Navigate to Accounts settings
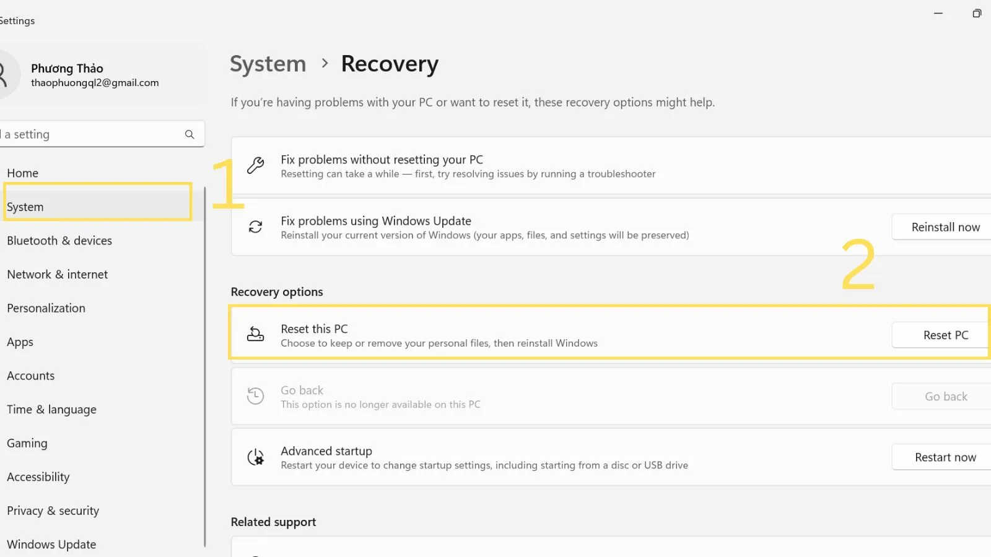The width and height of the screenshot is (991, 557). (x=31, y=376)
